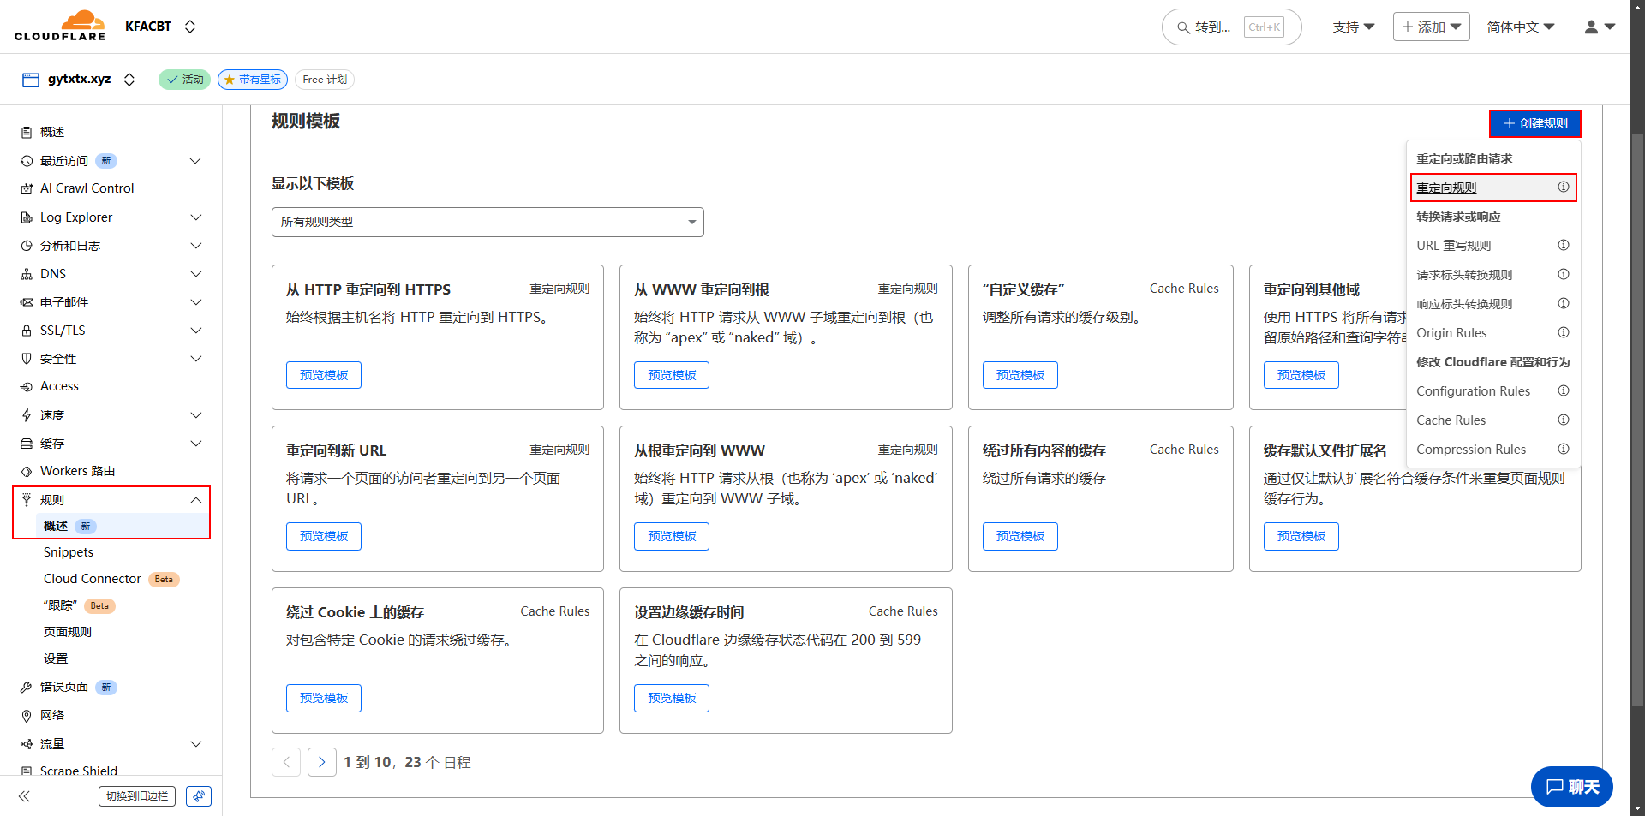Click the info icon beside Origin Rules
This screenshot has height=816, width=1645.
pyautogui.click(x=1563, y=333)
